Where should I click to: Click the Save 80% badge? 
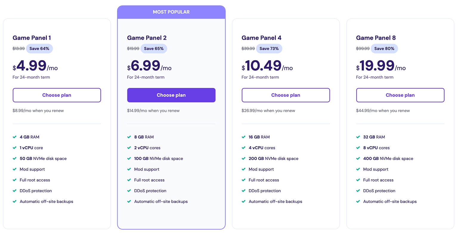point(384,48)
